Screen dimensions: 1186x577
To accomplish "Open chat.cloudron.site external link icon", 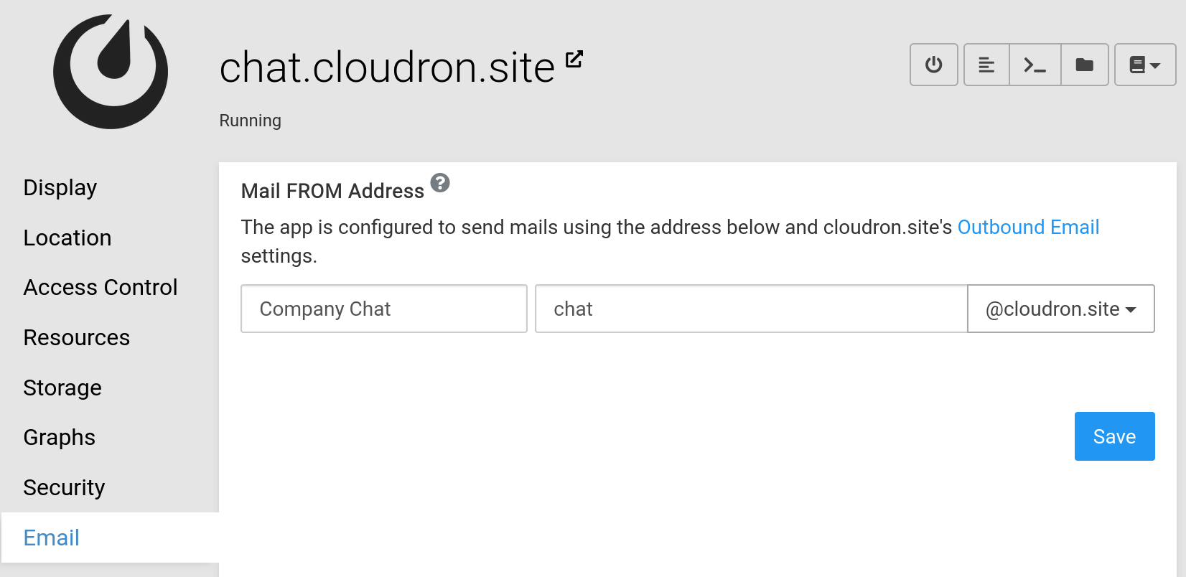I will [574, 59].
